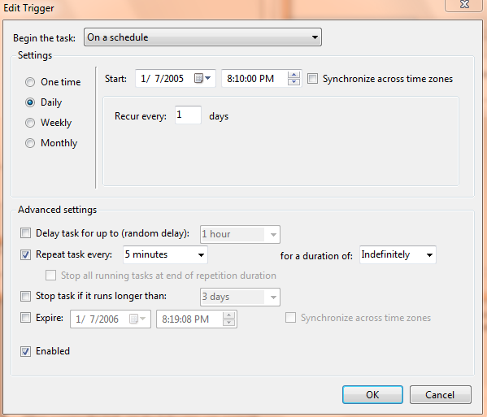Enable Synchronize across time zones for Start
487x417 pixels.
pyautogui.click(x=312, y=79)
